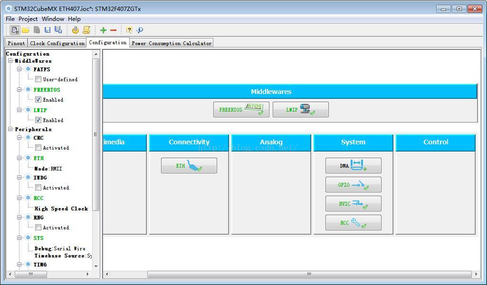Open the DMA configuration in System panel
487x285 pixels.
click(x=353, y=165)
